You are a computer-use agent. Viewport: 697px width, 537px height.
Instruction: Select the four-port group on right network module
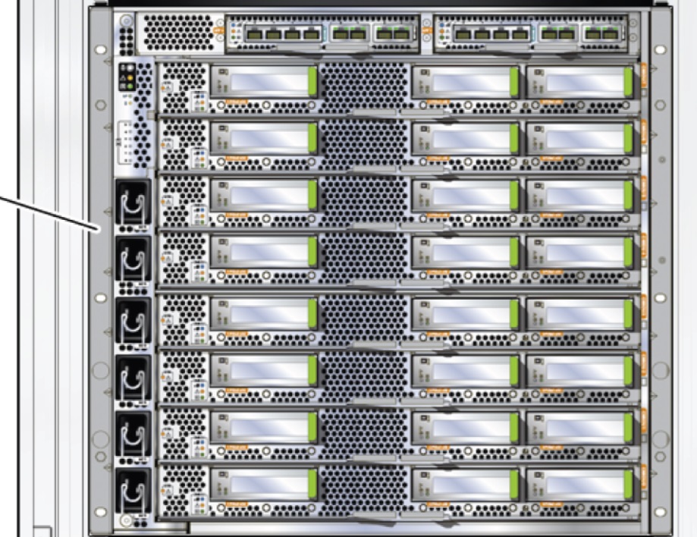[491, 33]
